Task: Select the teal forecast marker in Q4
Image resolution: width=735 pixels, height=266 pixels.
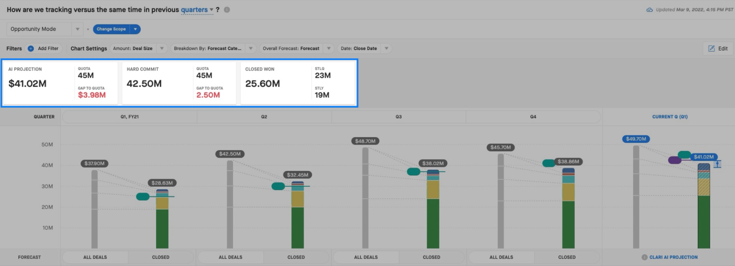Action: tap(549, 163)
